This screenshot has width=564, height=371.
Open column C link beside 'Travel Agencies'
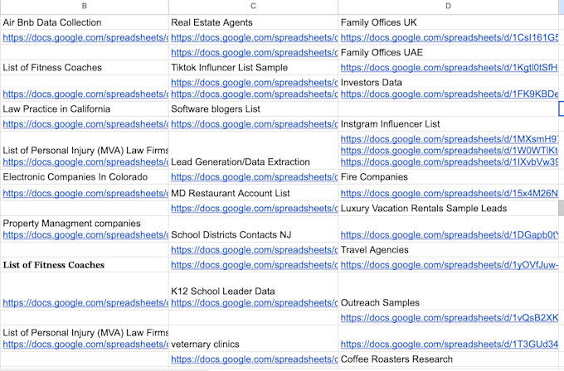[x=255, y=249]
